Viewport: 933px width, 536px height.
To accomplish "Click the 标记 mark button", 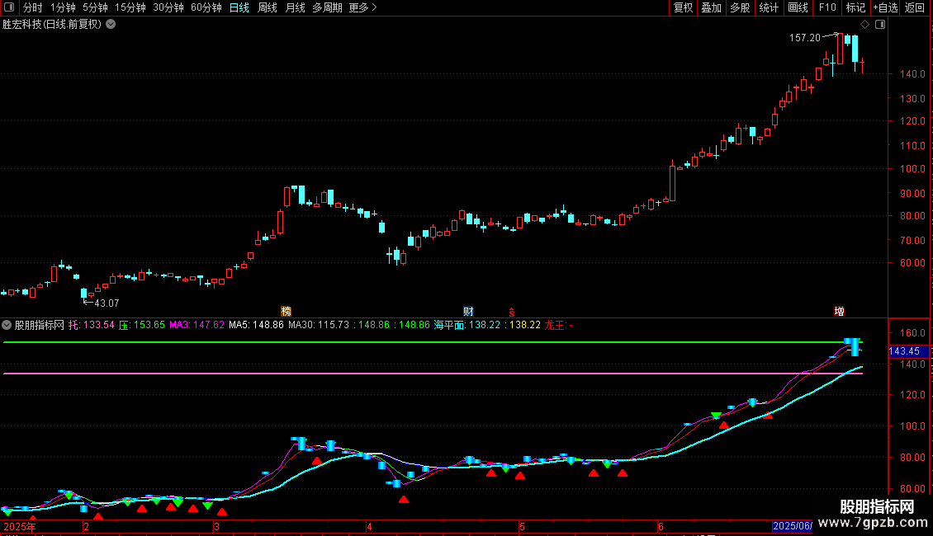I will (855, 7).
